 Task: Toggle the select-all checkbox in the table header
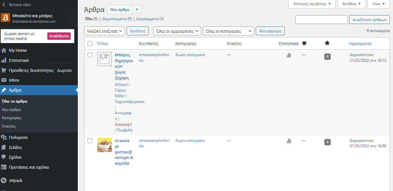tap(90, 43)
